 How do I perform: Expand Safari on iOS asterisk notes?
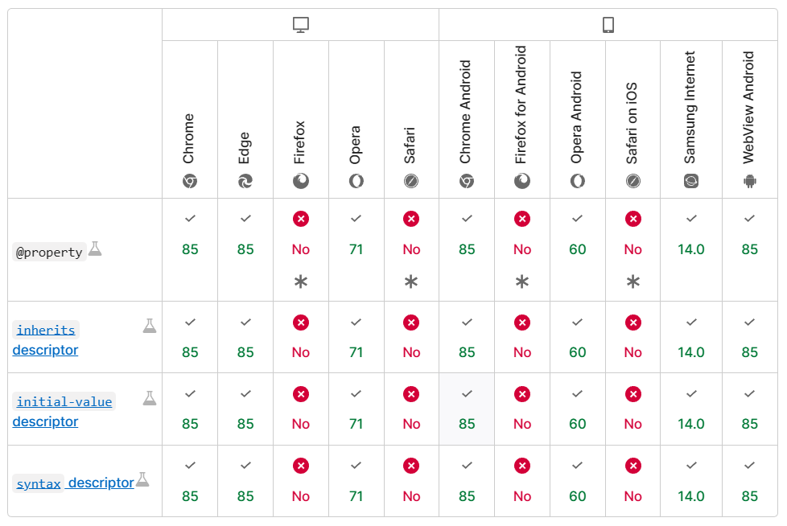pyautogui.click(x=633, y=281)
